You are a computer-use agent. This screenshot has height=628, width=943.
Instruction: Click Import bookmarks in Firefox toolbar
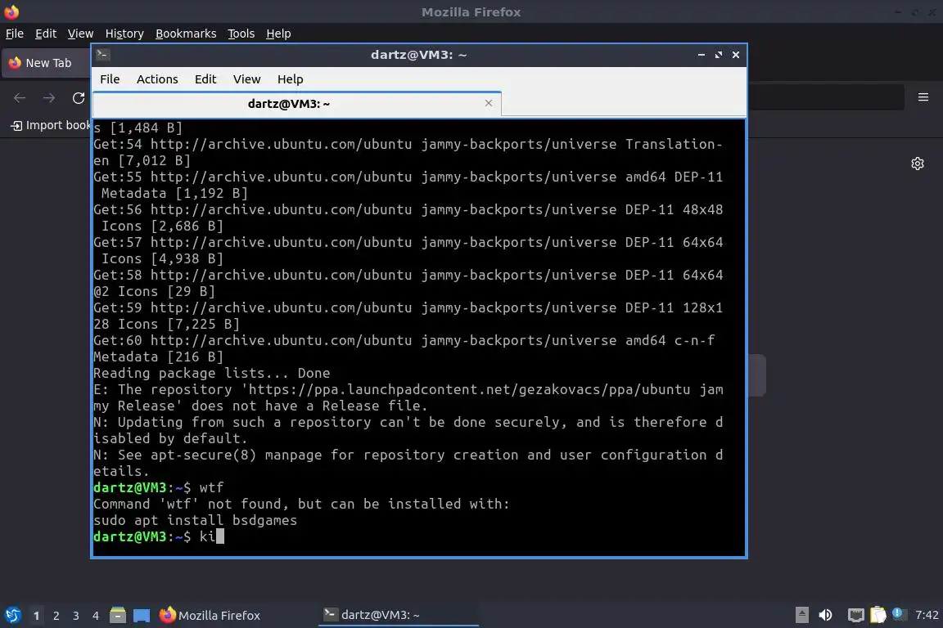(x=51, y=125)
